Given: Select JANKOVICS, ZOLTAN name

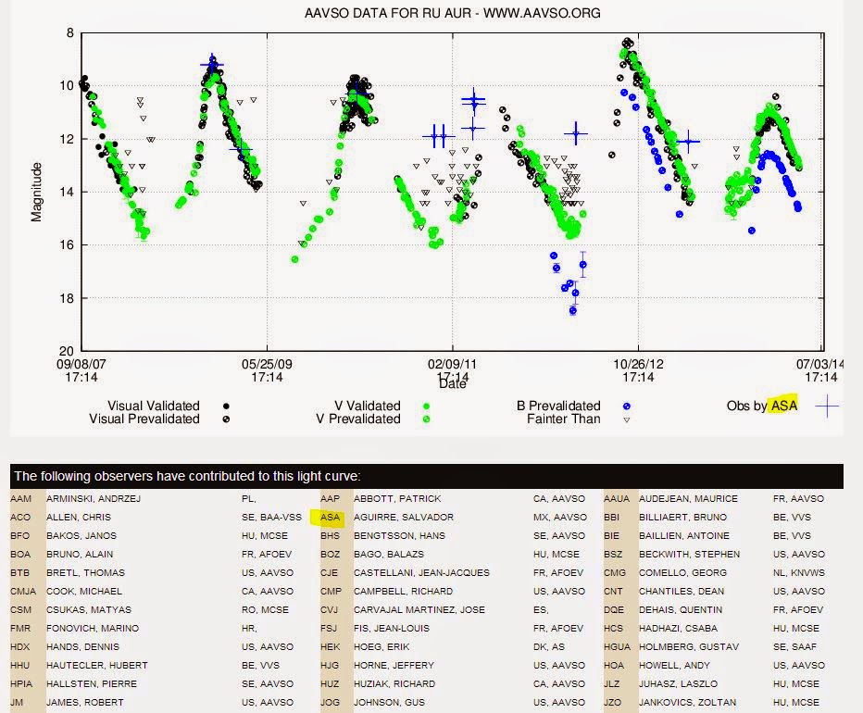Looking at the screenshot, I should [687, 703].
